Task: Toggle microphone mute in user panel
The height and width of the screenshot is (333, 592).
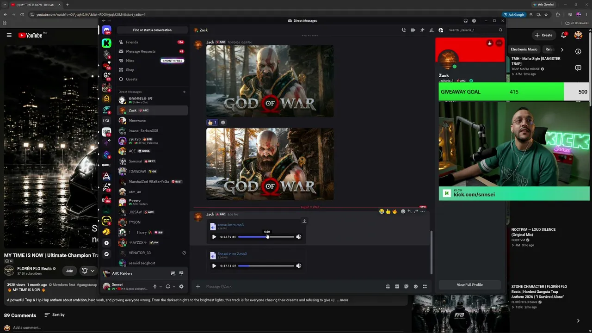Action: [155, 287]
